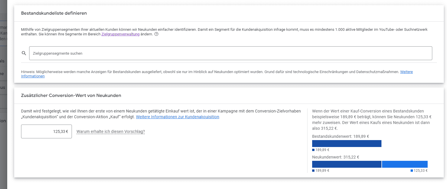The width and height of the screenshot is (447, 189).
Task: Click Neukundenwert: 315,22 € label
Action: (x=336, y=157)
